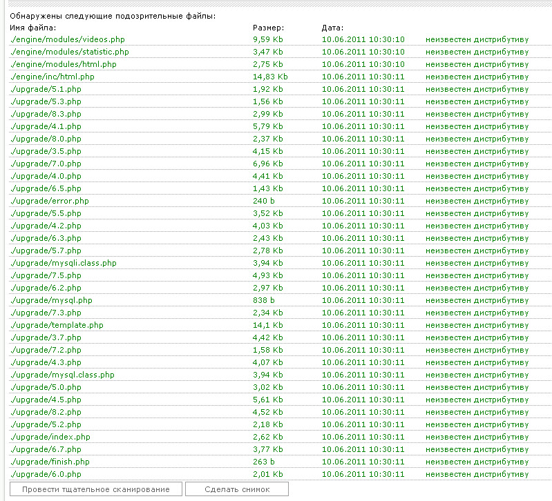Click 'неизвестен дистрибутиву' in the error.php row
The width and height of the screenshot is (552, 501).
(x=477, y=201)
